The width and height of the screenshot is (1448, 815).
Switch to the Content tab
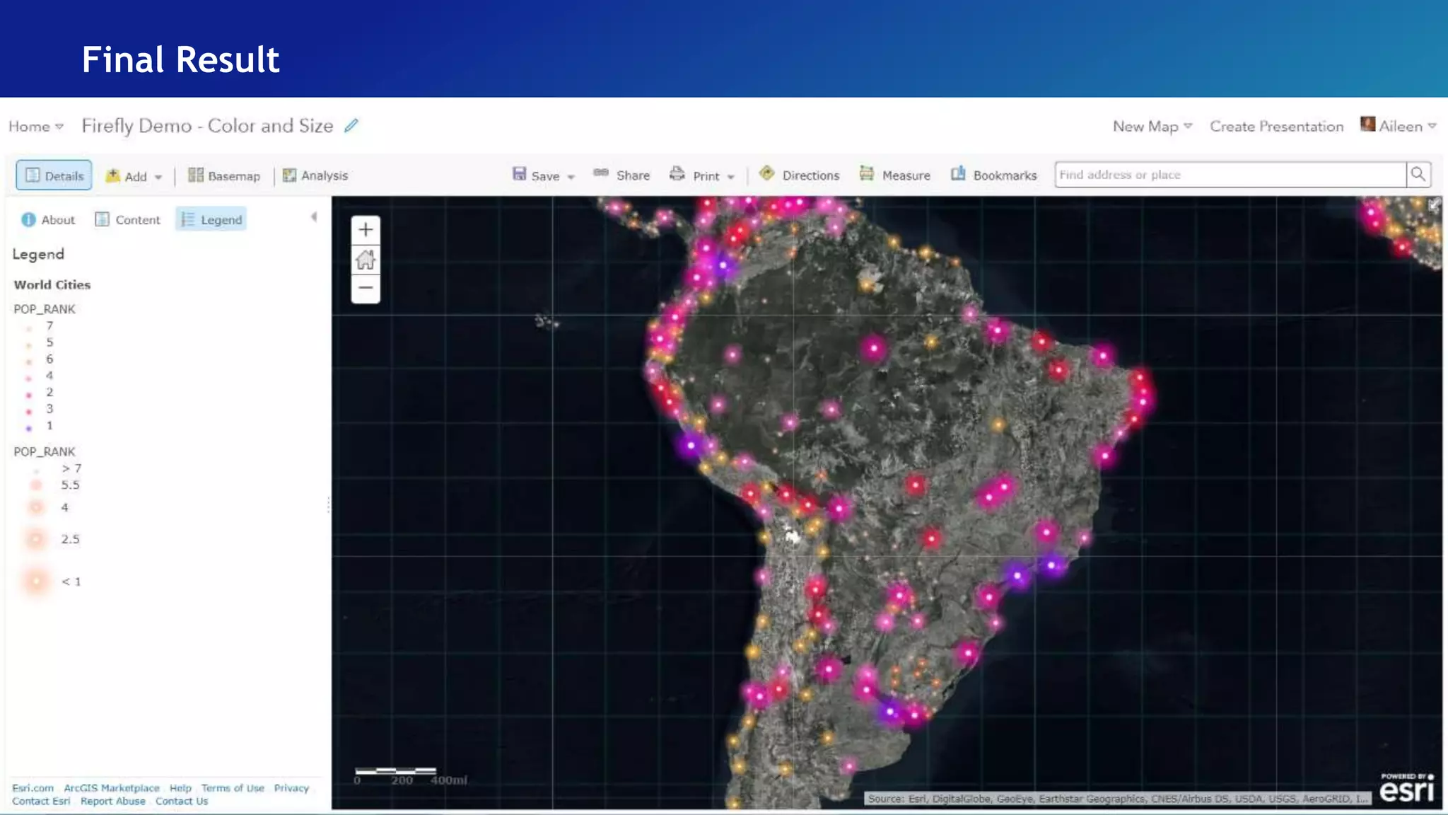coord(128,220)
